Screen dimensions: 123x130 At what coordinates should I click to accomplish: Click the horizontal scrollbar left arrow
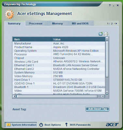click(14, 96)
